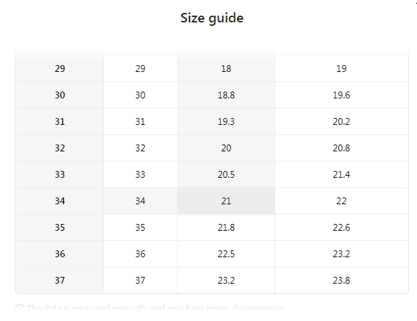Select the cell with value 21.8
Image resolution: width=417 pixels, height=321 pixels.
[226, 227]
